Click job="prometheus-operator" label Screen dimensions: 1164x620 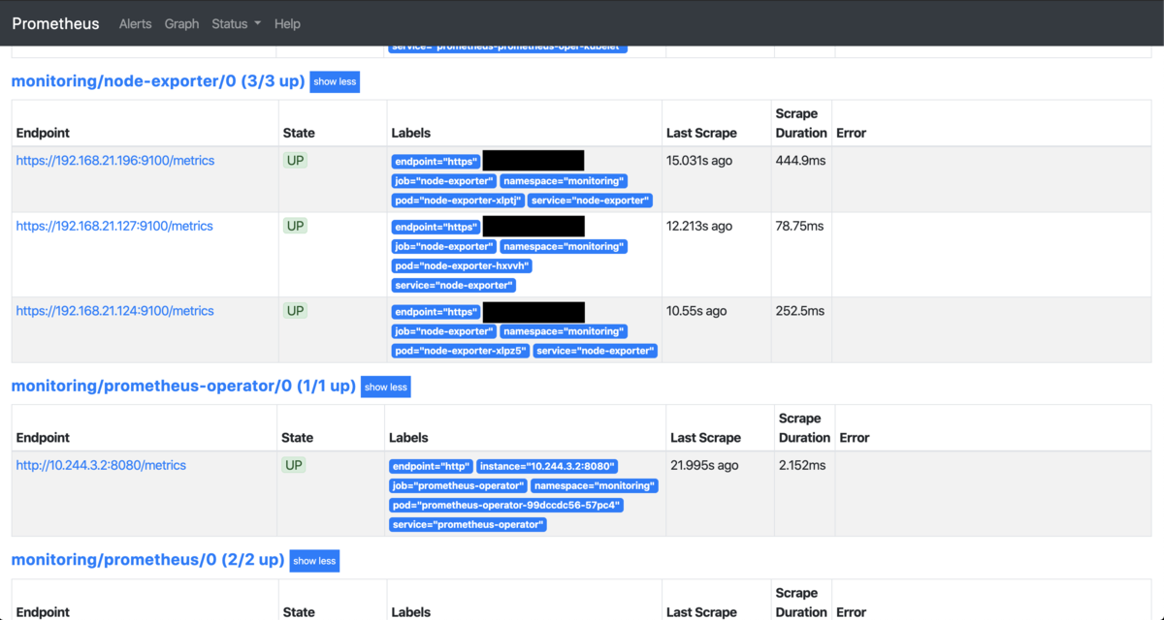click(x=458, y=485)
